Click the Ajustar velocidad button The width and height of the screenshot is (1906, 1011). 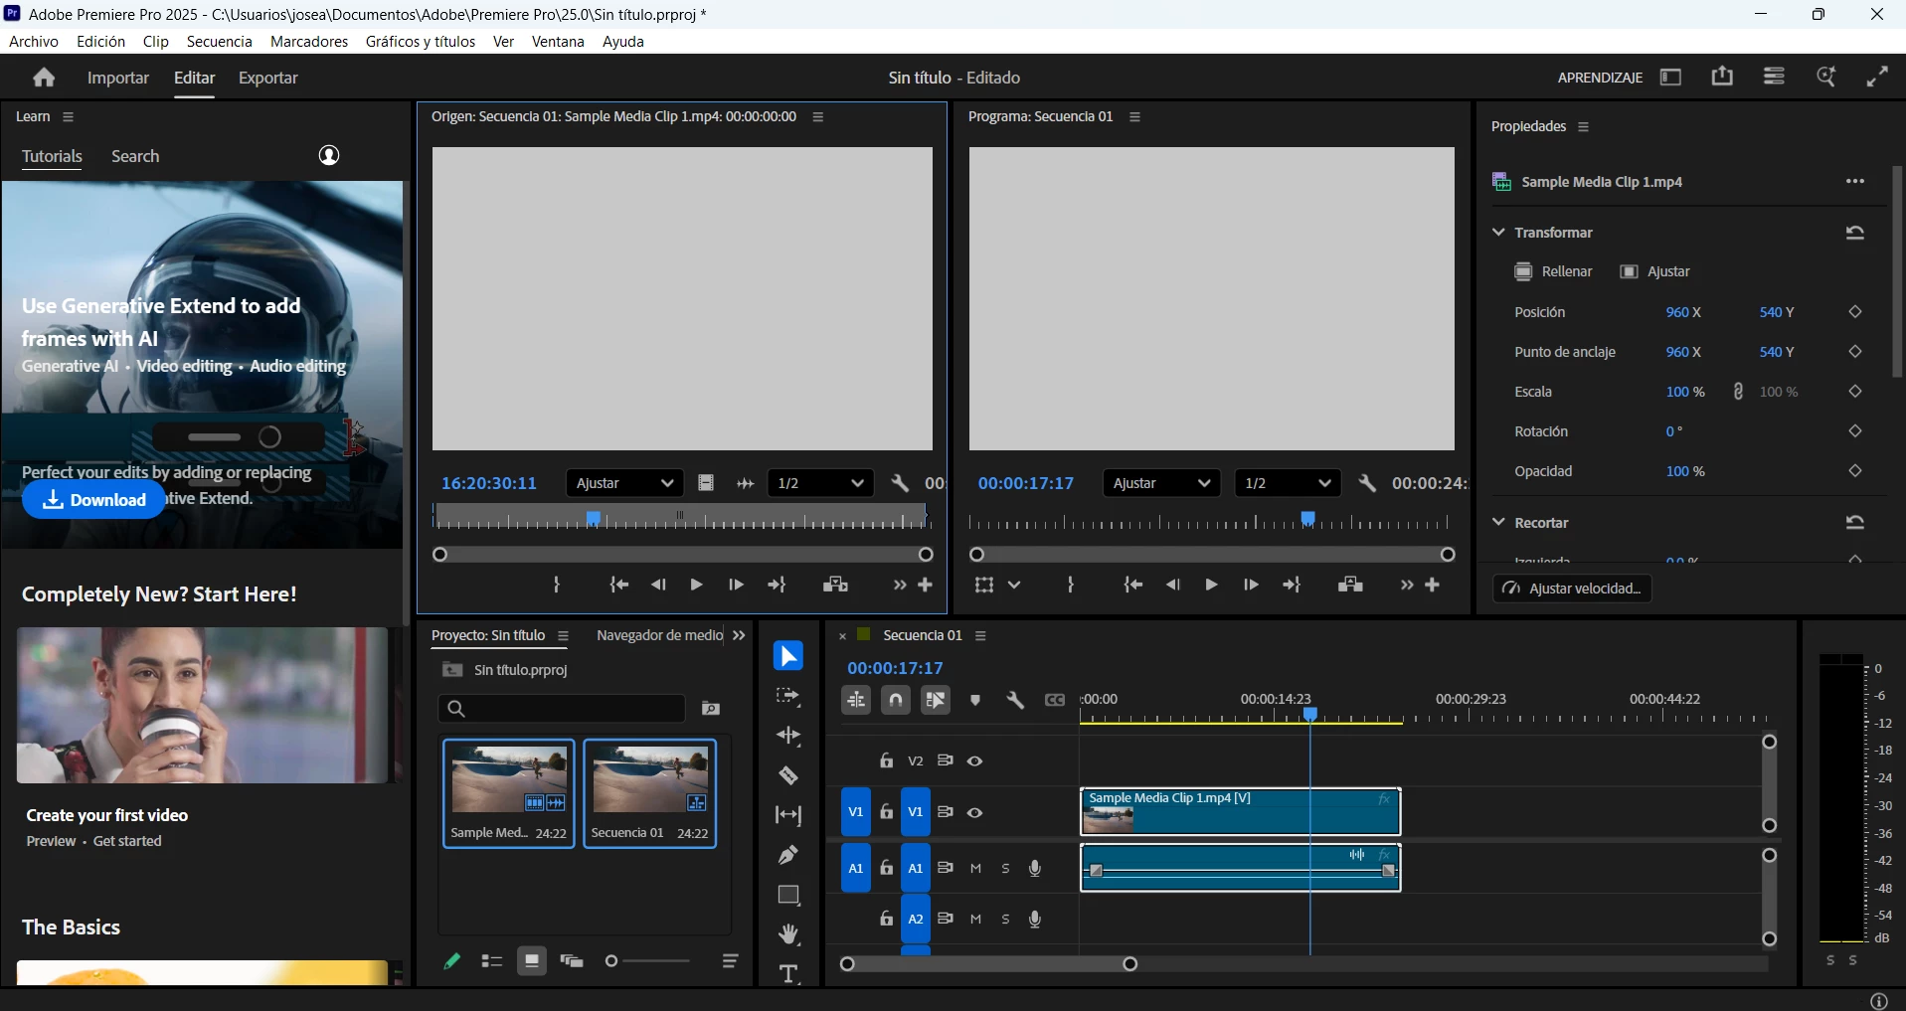pos(1573,589)
